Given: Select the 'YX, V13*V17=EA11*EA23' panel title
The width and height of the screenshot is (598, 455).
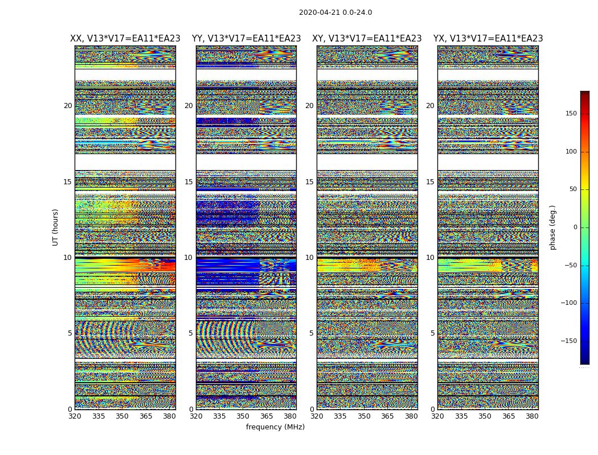Looking at the screenshot, I should pyautogui.click(x=488, y=39).
